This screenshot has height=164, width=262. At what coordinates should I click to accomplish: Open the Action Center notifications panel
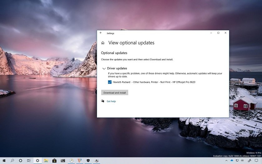tap(256, 161)
